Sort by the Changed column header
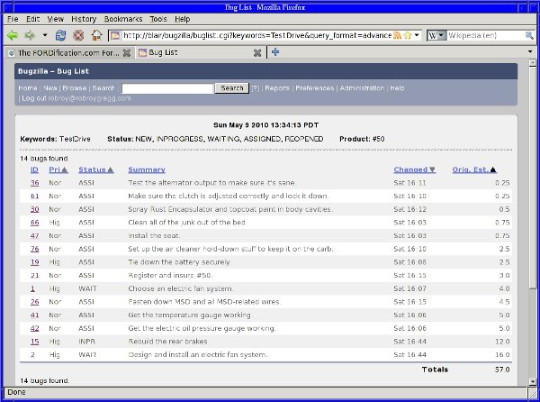540x402 pixels. point(415,169)
